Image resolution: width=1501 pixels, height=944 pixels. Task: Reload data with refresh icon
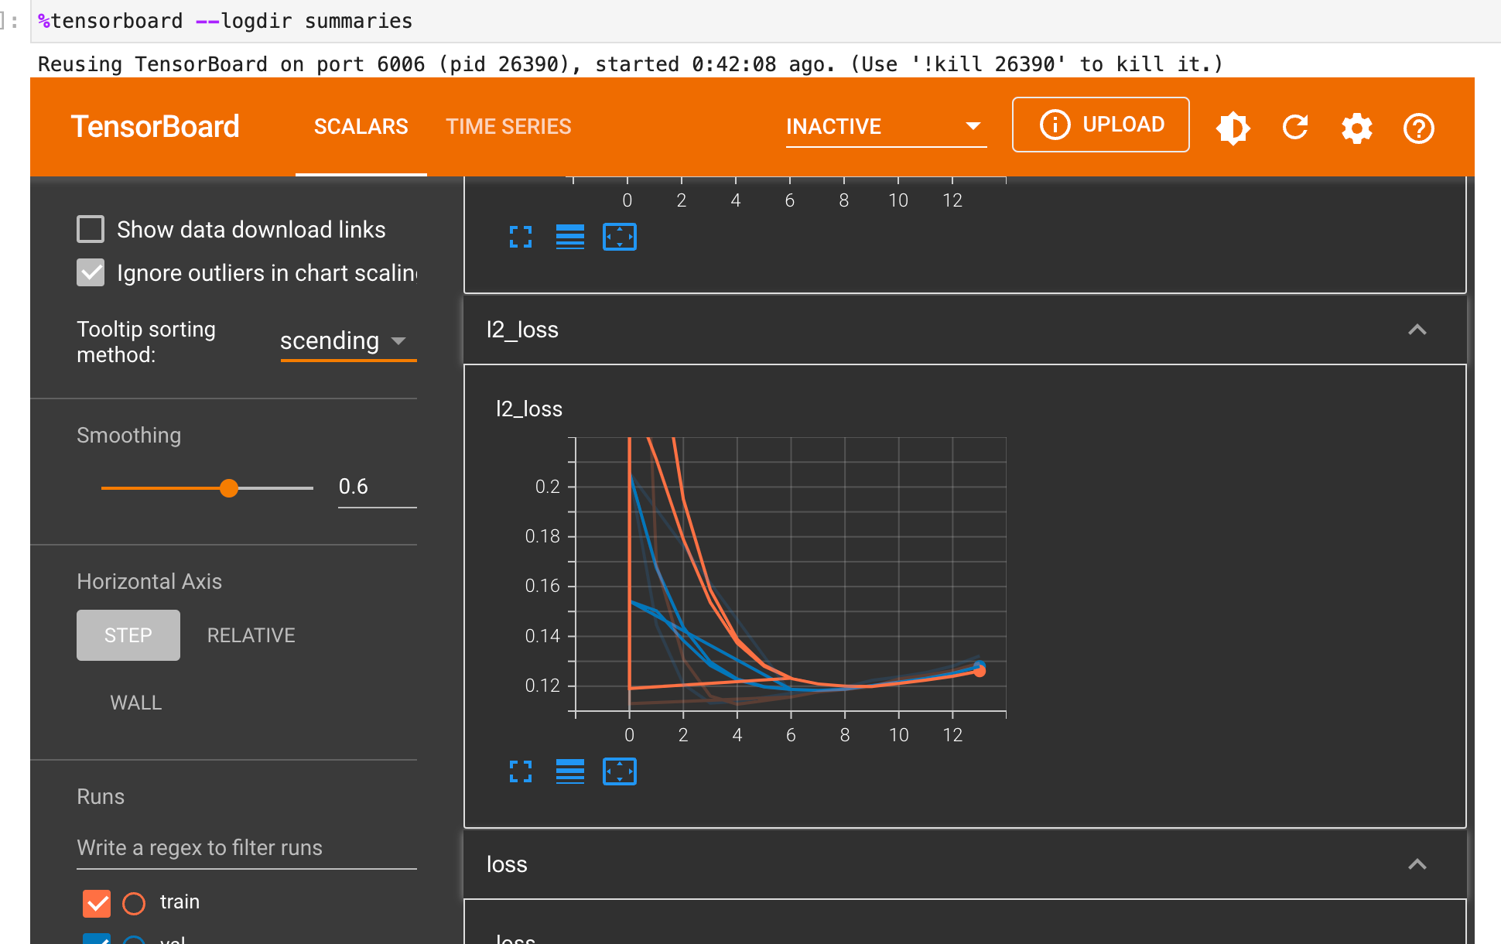click(x=1295, y=128)
